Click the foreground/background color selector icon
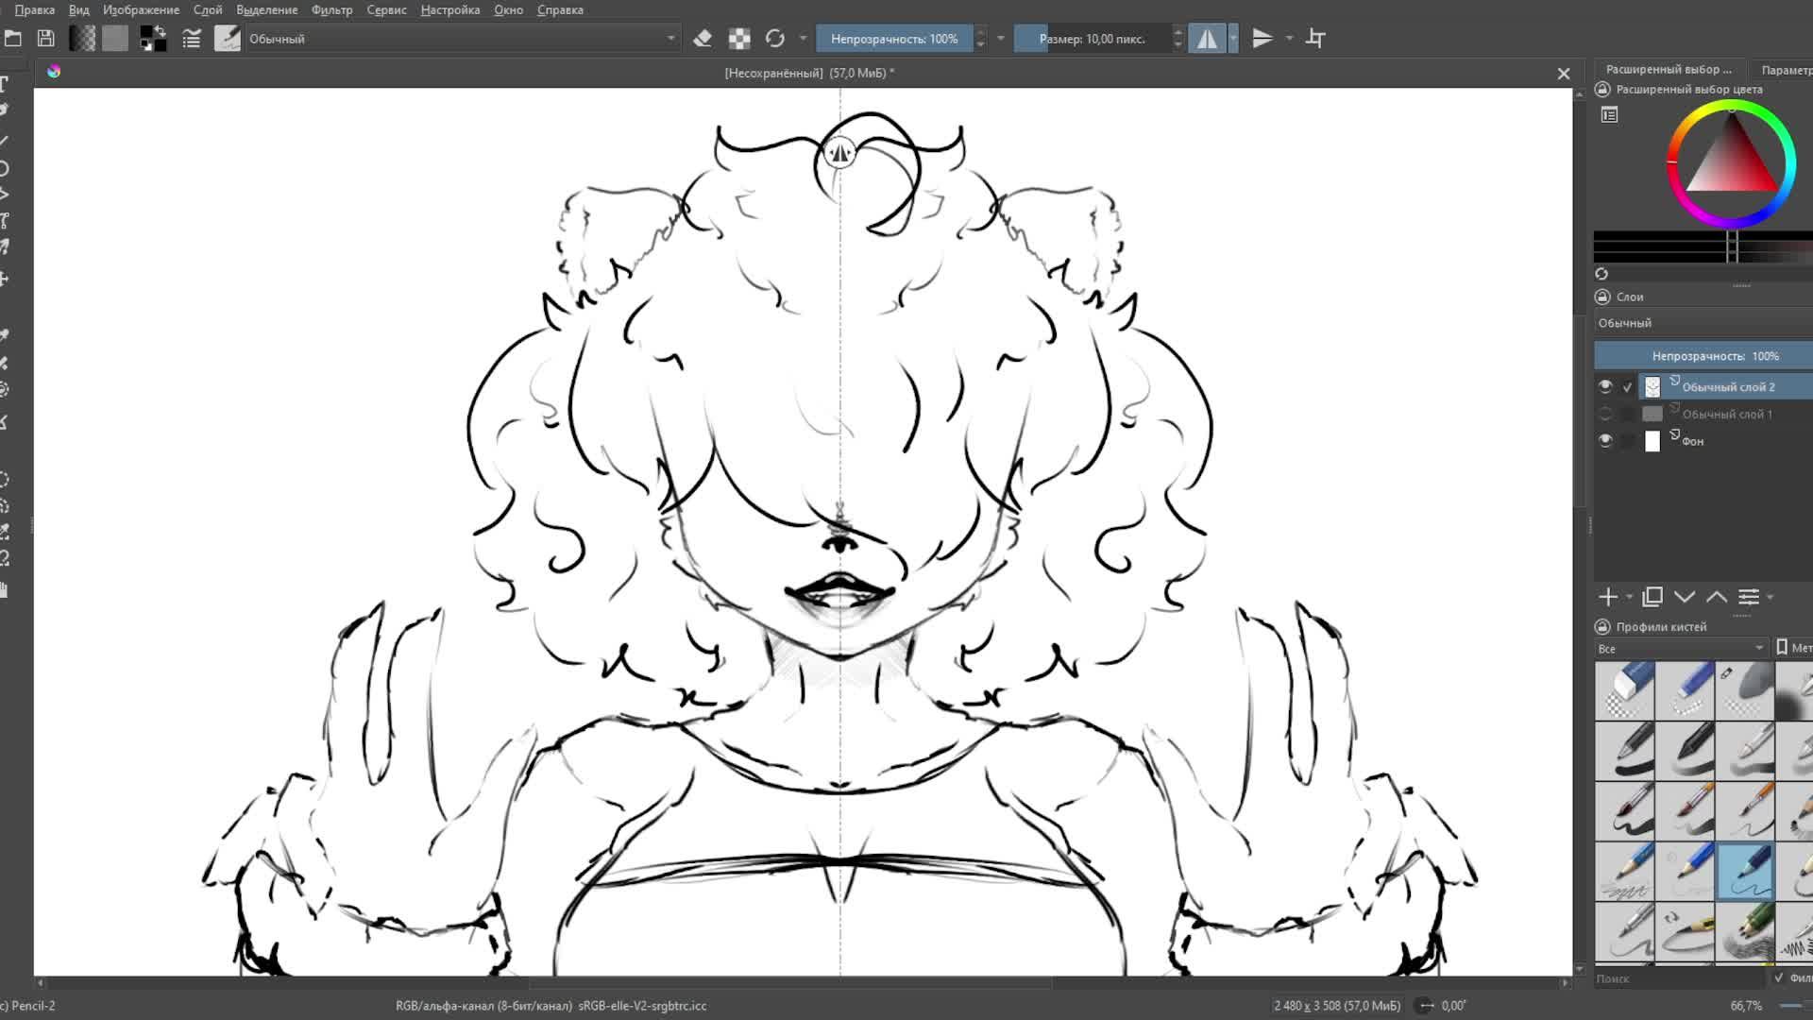This screenshot has height=1020, width=1813. pos(153,39)
